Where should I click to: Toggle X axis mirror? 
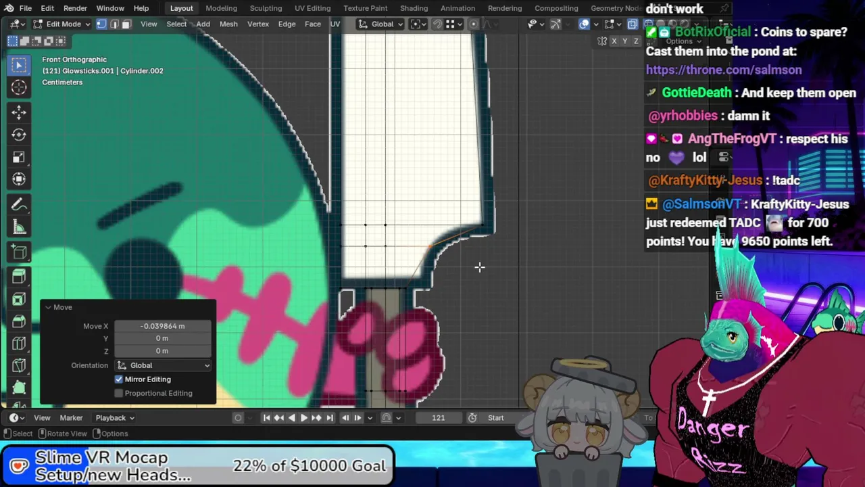[x=614, y=41]
